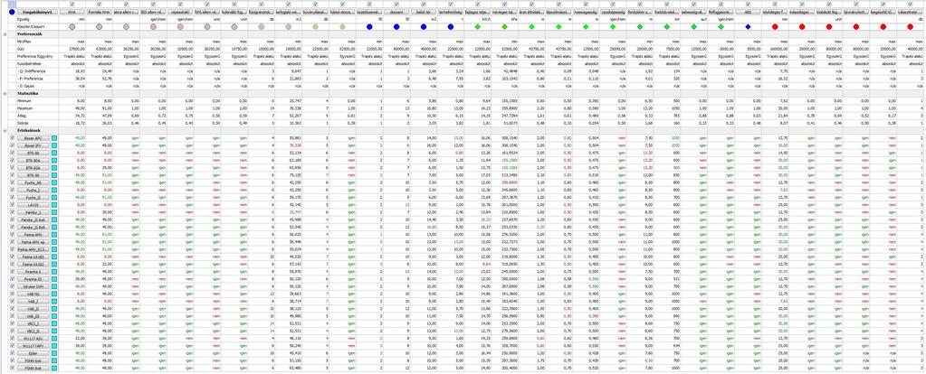This screenshot has width=926, height=374.
Task: Click the deszant criterion header button
Action: pos(396,12)
